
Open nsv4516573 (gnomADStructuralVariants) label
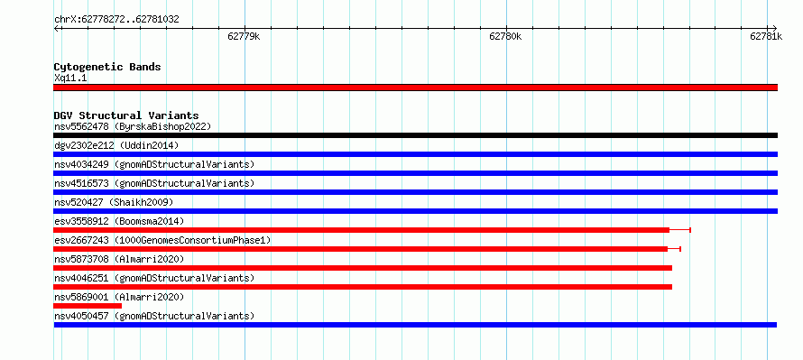[154, 183]
